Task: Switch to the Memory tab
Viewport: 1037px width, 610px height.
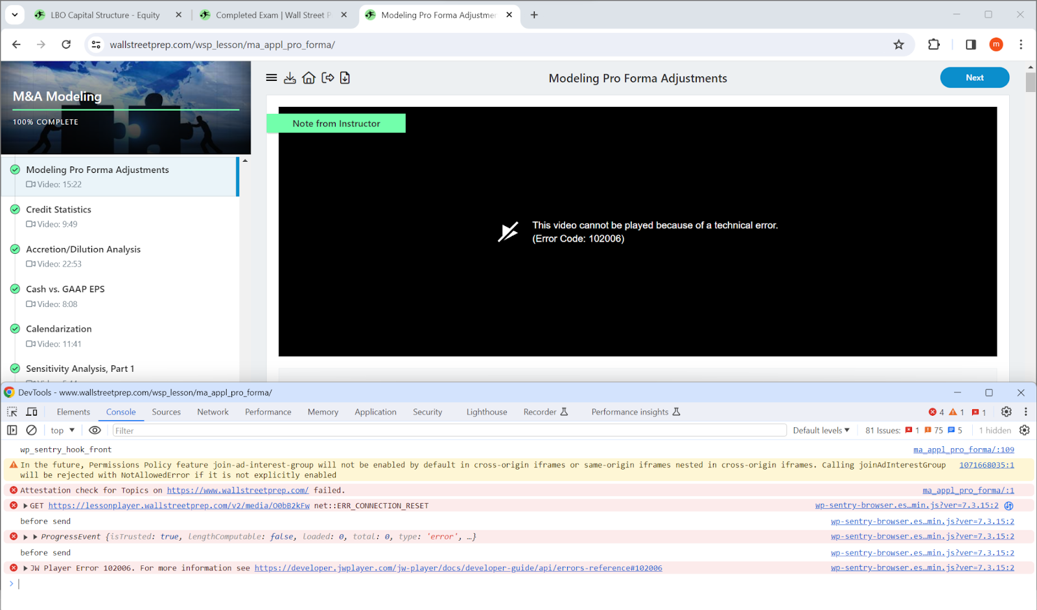Action: [323, 412]
